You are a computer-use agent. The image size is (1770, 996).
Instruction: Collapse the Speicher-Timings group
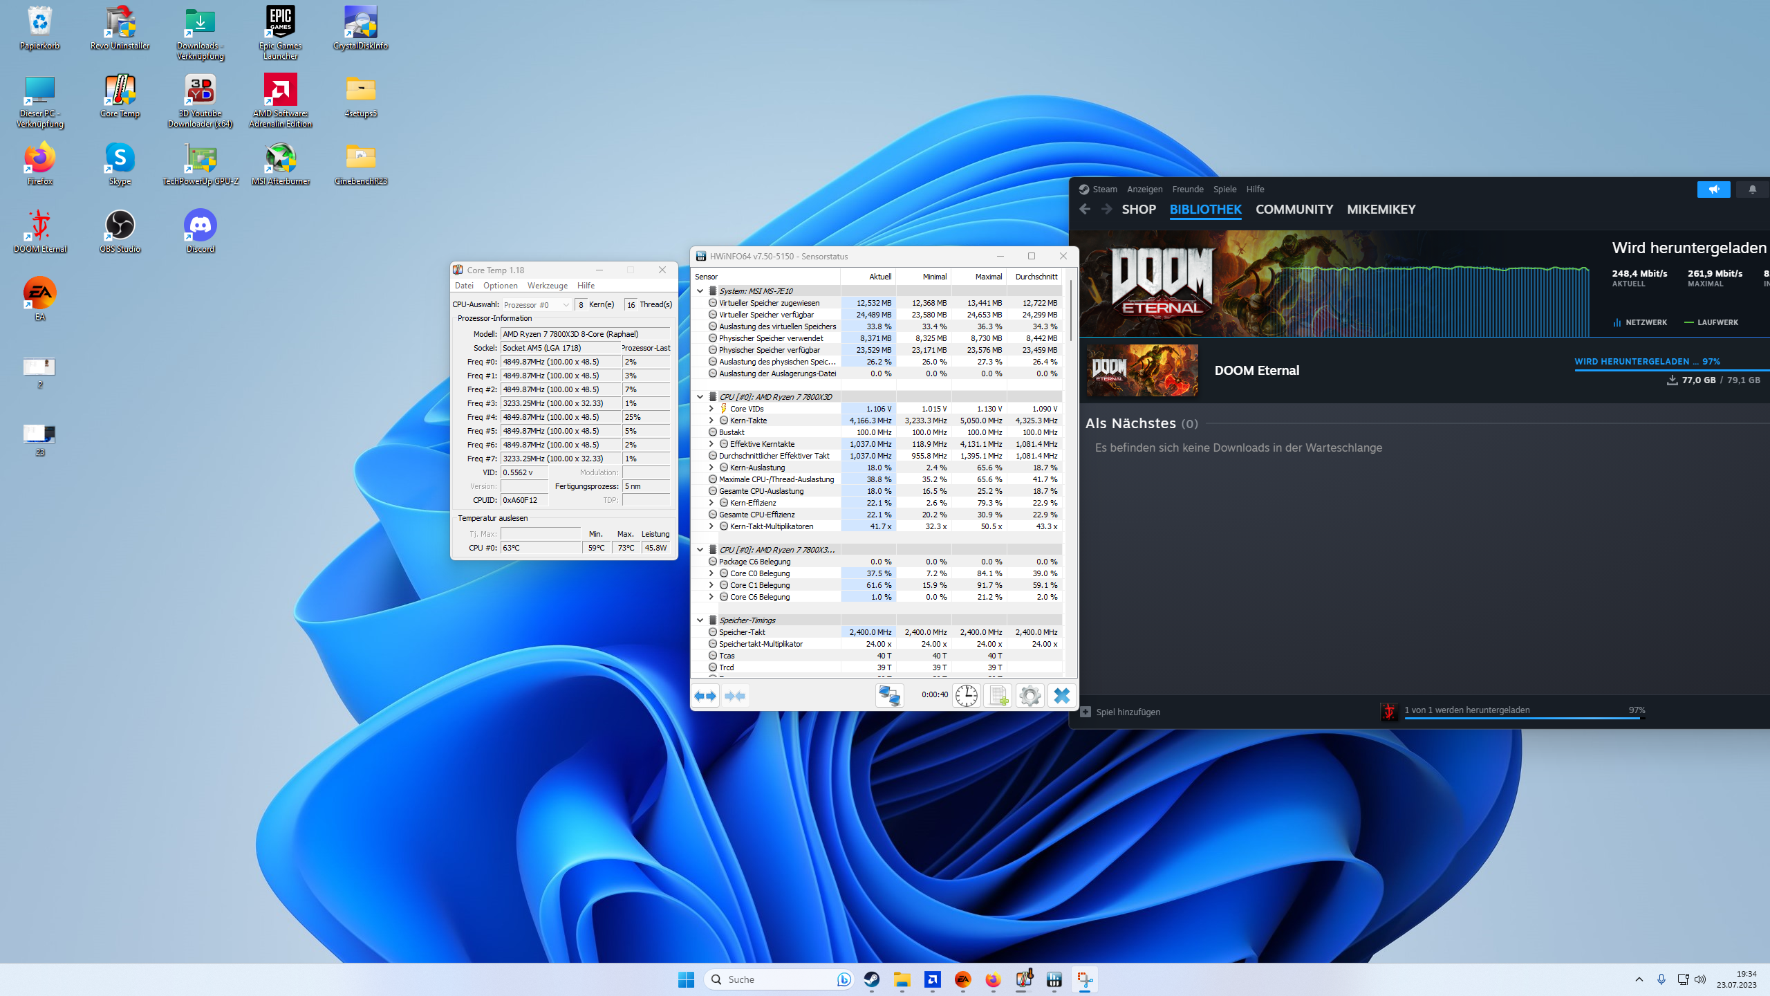point(700,620)
